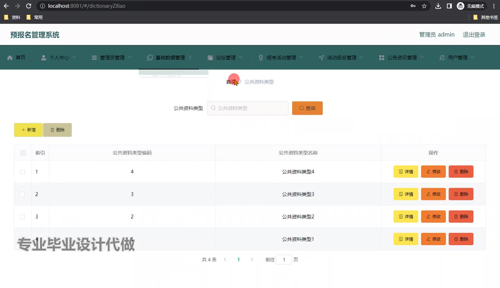Go to 首页 in breadcrumb
500x288 pixels.
231,82
